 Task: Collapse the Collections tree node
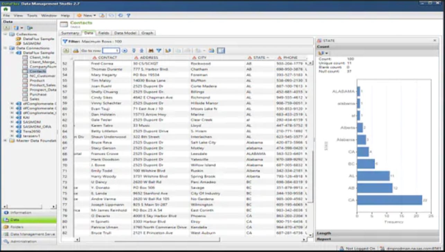[x=6, y=34]
